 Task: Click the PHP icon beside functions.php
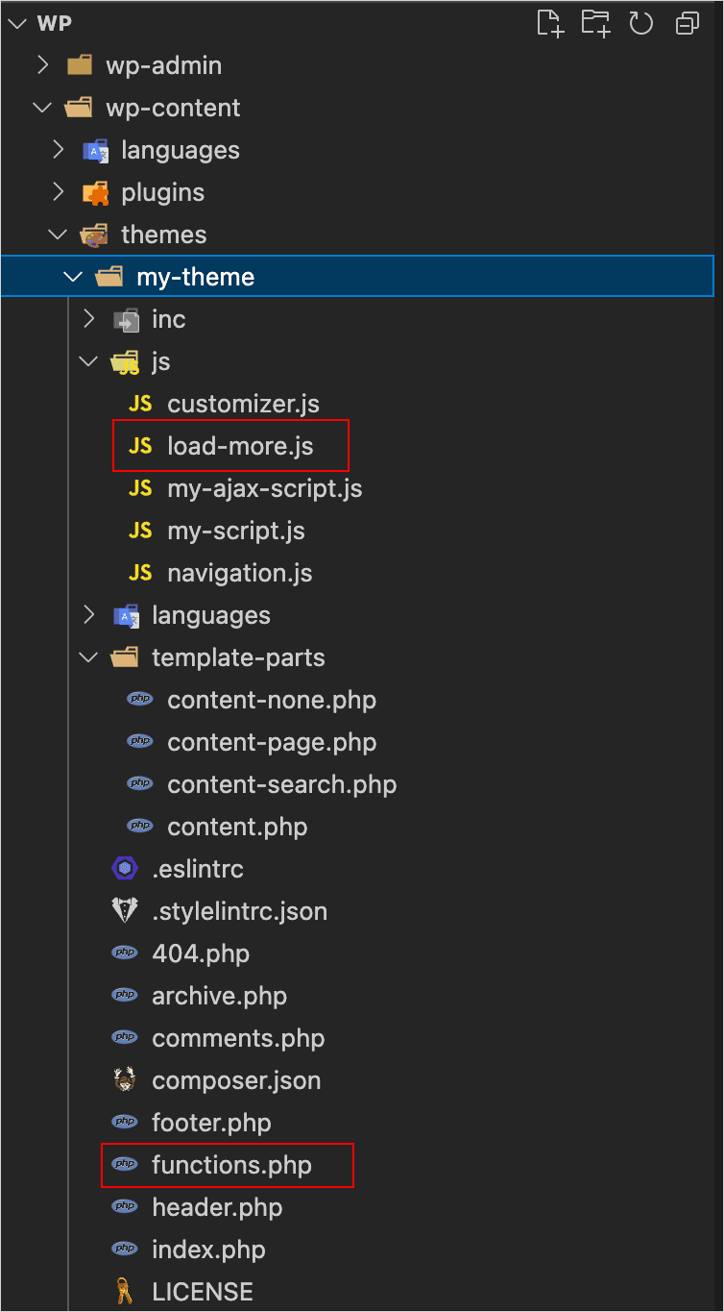pyautogui.click(x=125, y=1165)
